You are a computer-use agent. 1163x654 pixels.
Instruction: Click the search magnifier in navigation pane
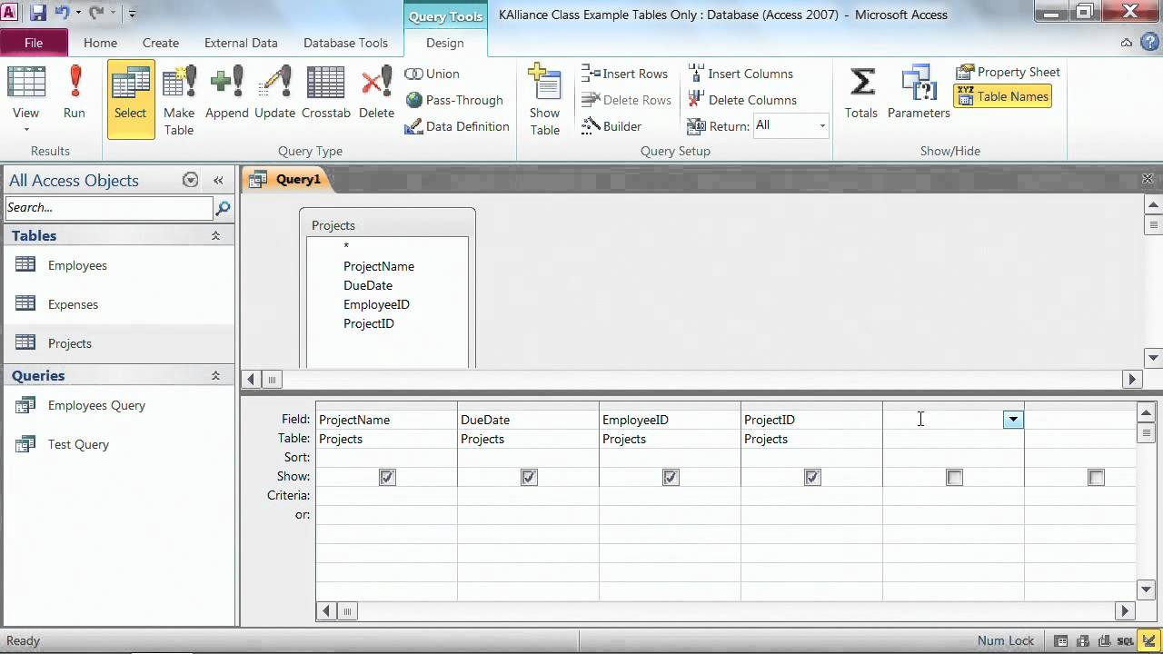(x=223, y=208)
